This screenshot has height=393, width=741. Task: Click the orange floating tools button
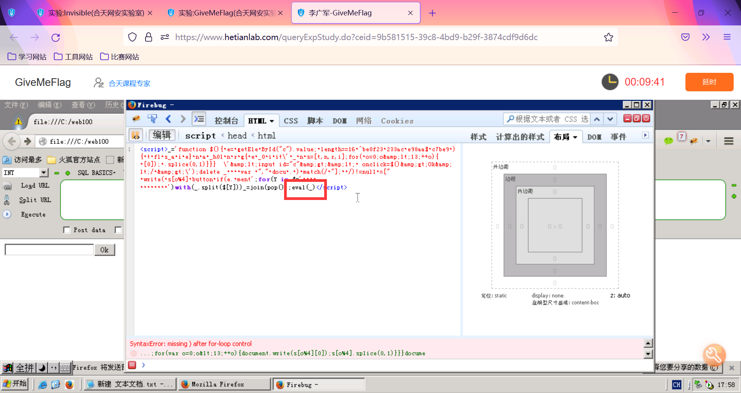coord(714,355)
